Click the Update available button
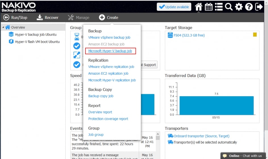Image resolution: width=268 pixels, height=159 pixels. point(174,7)
